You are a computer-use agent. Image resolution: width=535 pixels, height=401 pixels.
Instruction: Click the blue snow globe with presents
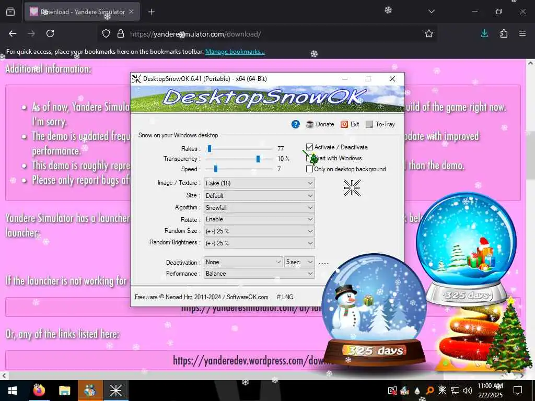click(x=466, y=249)
